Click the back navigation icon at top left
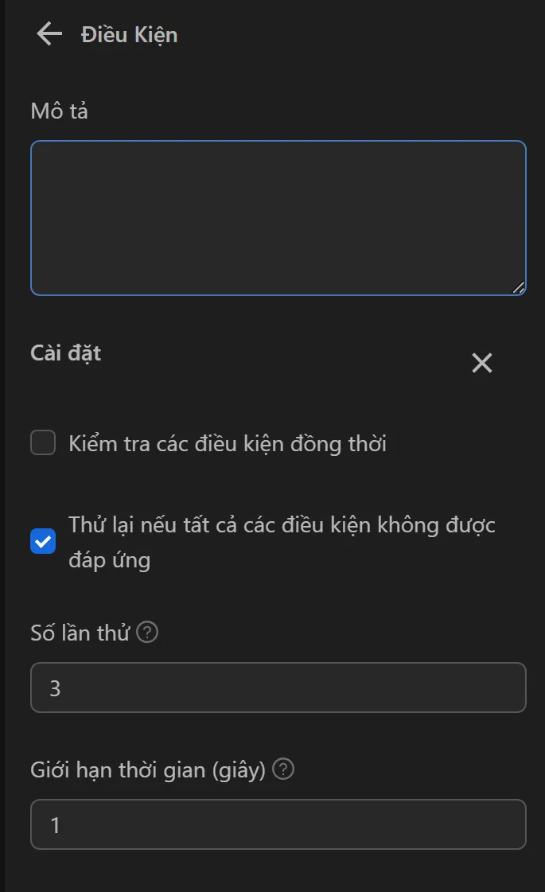The height and width of the screenshot is (892, 545). 49,34
